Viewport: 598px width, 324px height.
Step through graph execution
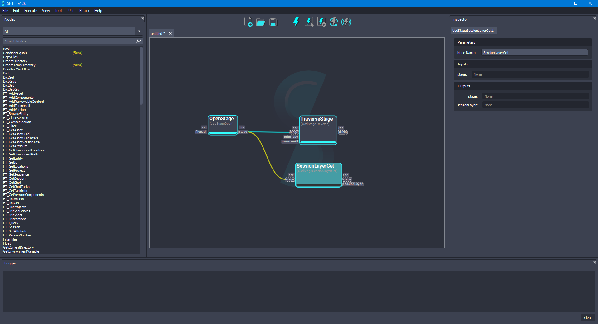tap(321, 22)
